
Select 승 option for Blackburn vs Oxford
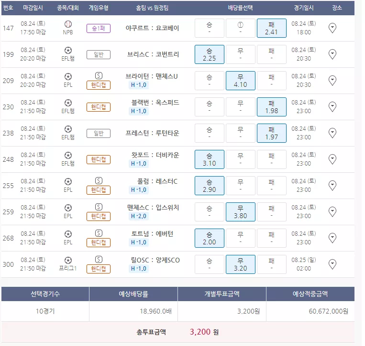pyautogui.click(x=209, y=107)
